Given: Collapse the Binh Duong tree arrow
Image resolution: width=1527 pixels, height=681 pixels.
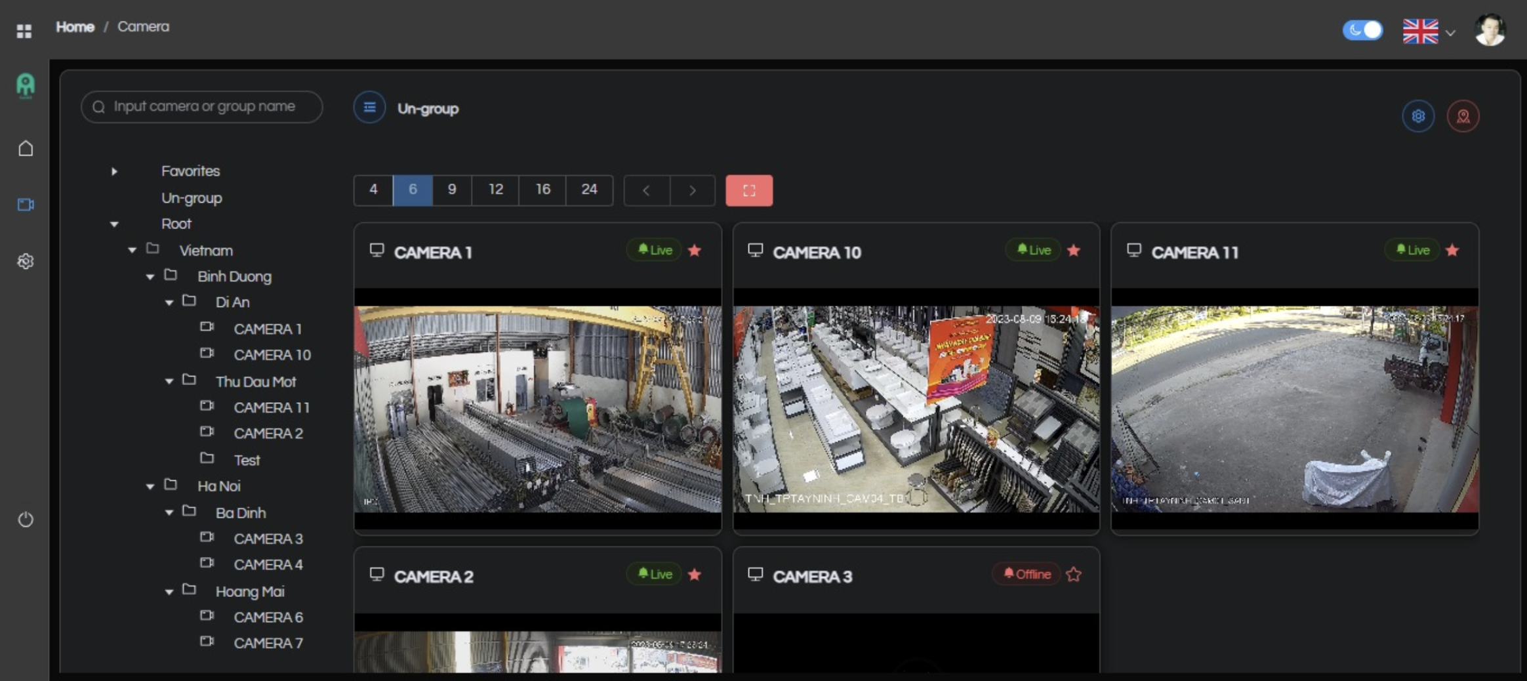Looking at the screenshot, I should tap(150, 277).
